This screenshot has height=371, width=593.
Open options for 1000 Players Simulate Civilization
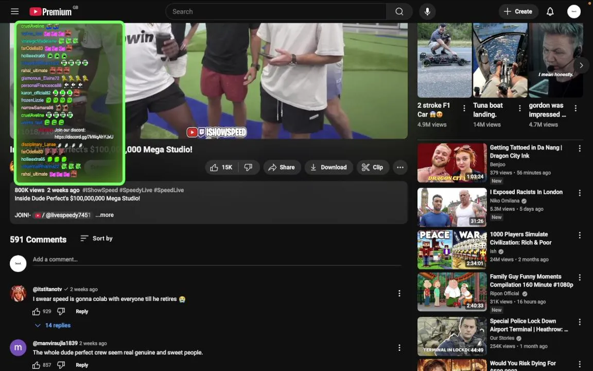(580, 235)
